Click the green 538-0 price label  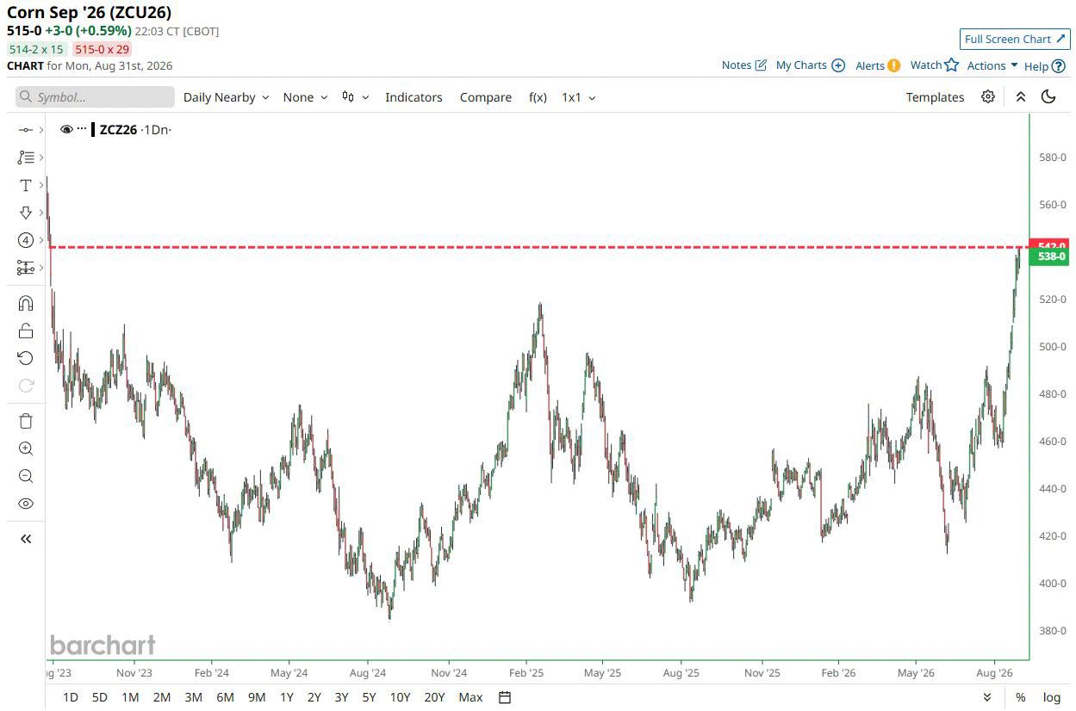click(1050, 257)
